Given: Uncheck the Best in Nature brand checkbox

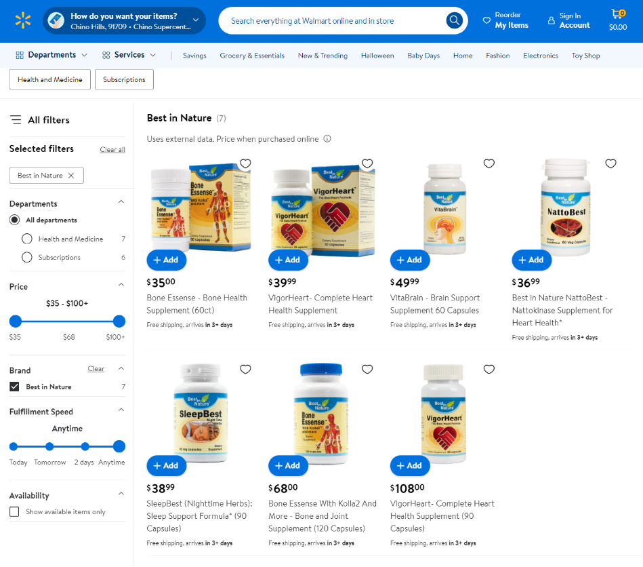Looking at the screenshot, I should point(14,387).
